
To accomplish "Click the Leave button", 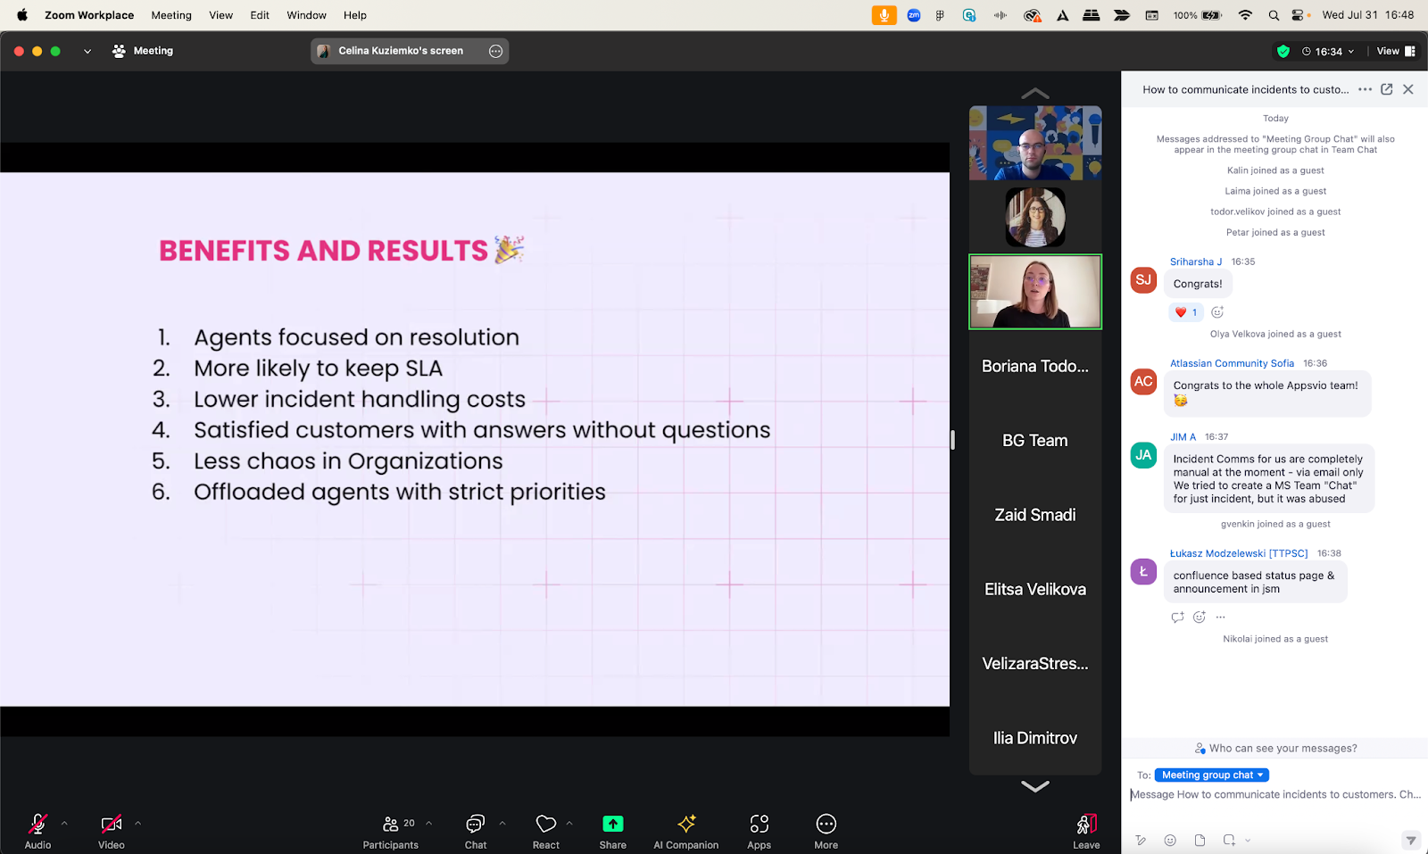I will tap(1085, 830).
